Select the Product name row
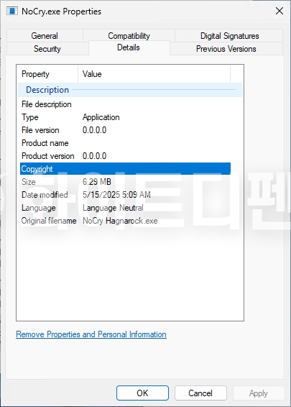Screen dimensions: 291x407 pos(125,143)
